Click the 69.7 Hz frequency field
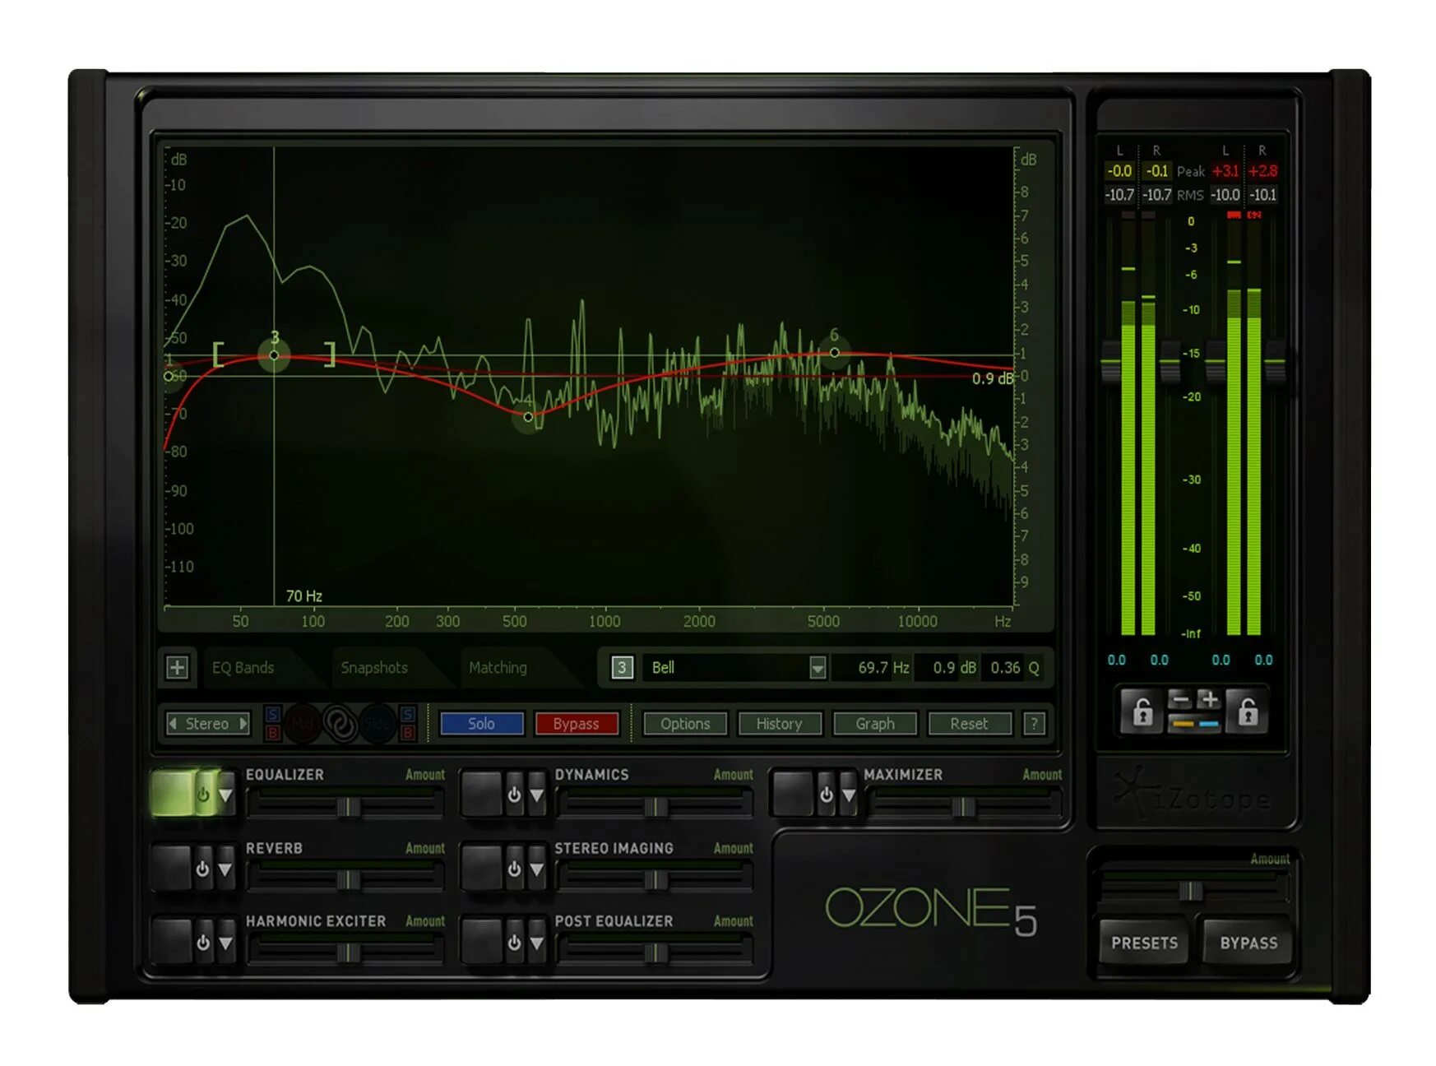Viewport: 1436px width, 1066px height. pos(874,667)
